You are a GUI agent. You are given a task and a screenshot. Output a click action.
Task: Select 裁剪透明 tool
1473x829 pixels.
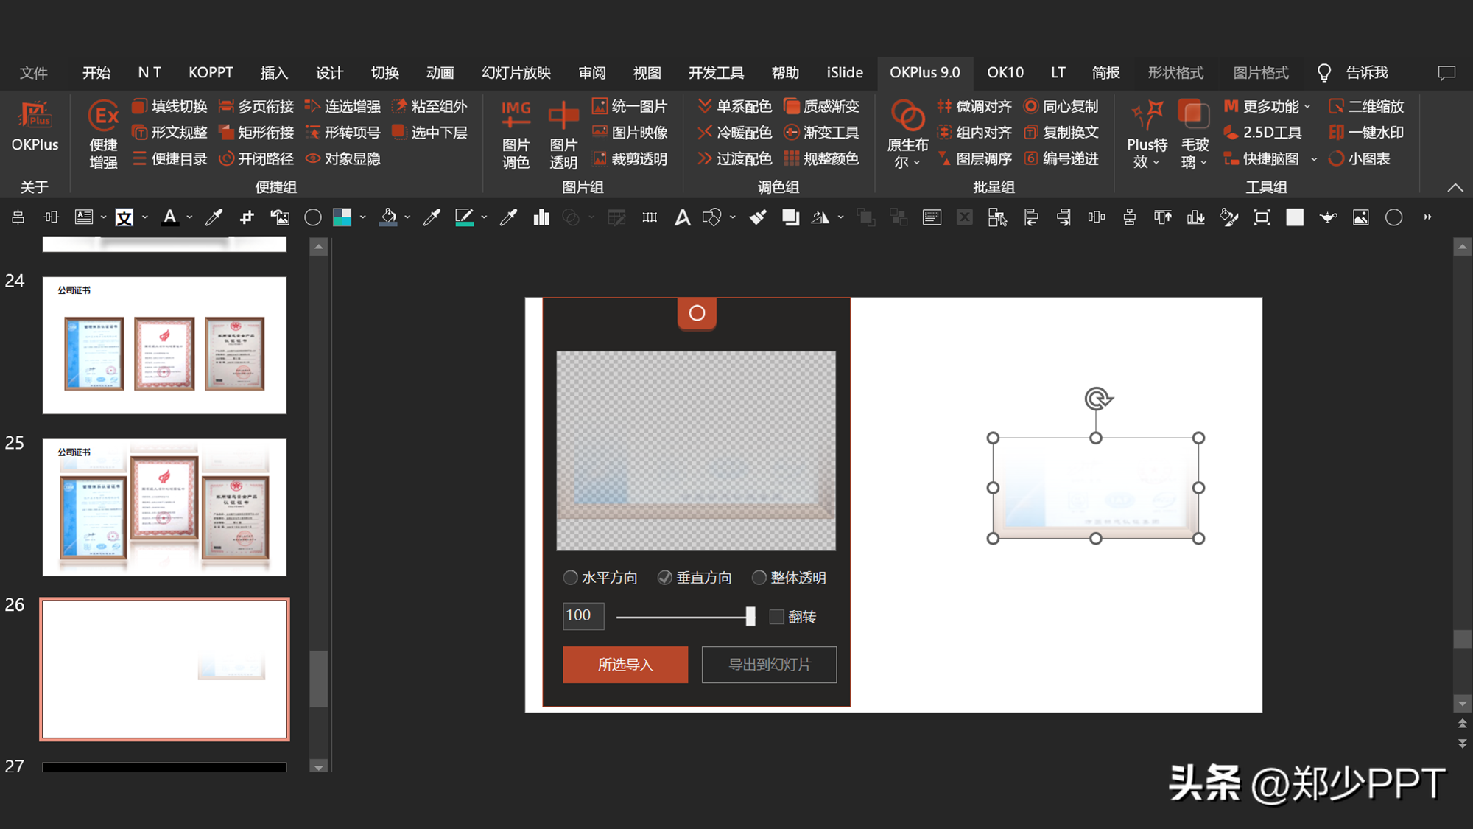click(x=630, y=158)
